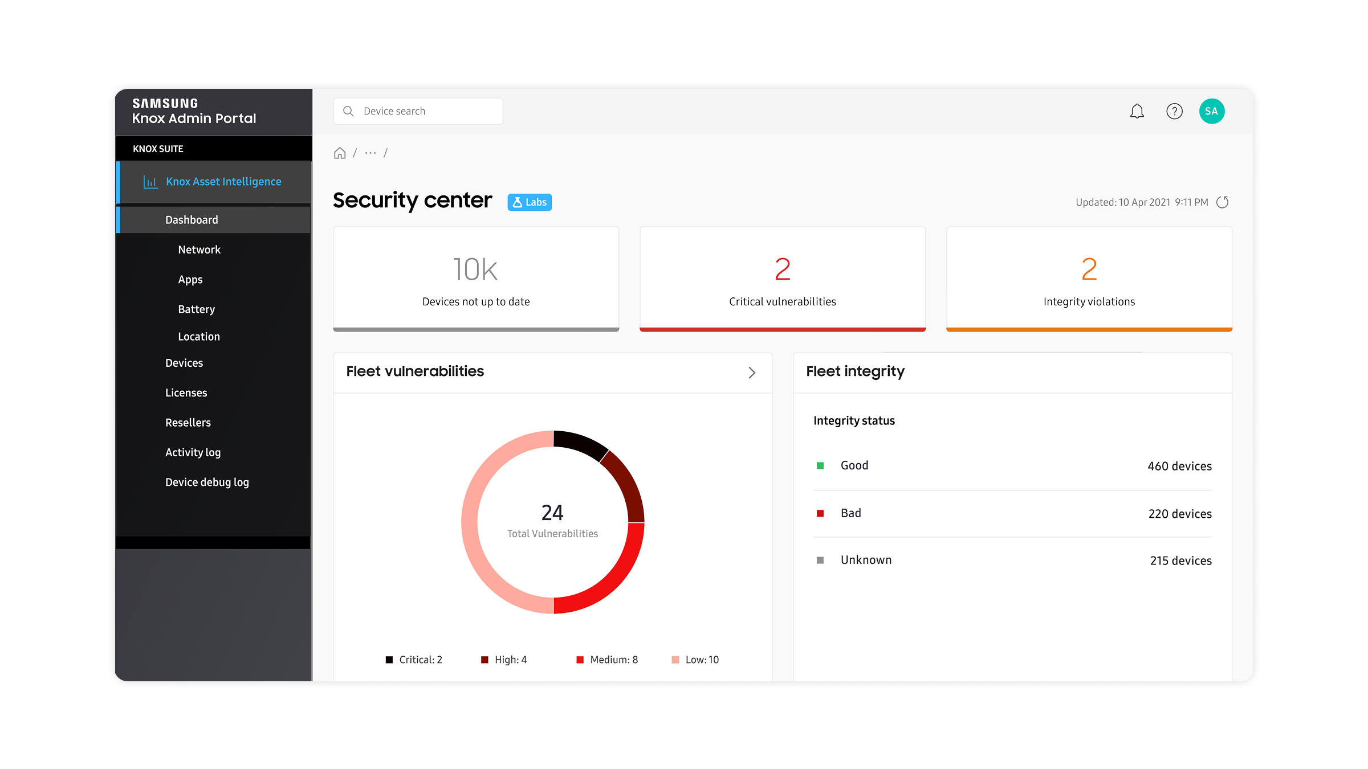
Task: Open the Critical vulnerabilities card
Action: [782, 279]
